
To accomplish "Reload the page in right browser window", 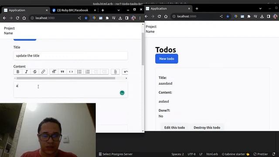I will point(159,17).
